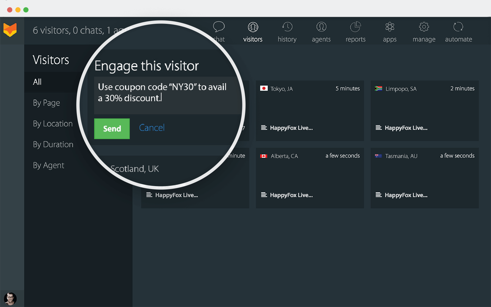Click the engage message text field
This screenshot has width=491, height=307.
(168, 96)
